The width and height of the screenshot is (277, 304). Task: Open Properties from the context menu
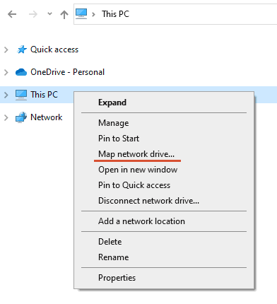[117, 278]
